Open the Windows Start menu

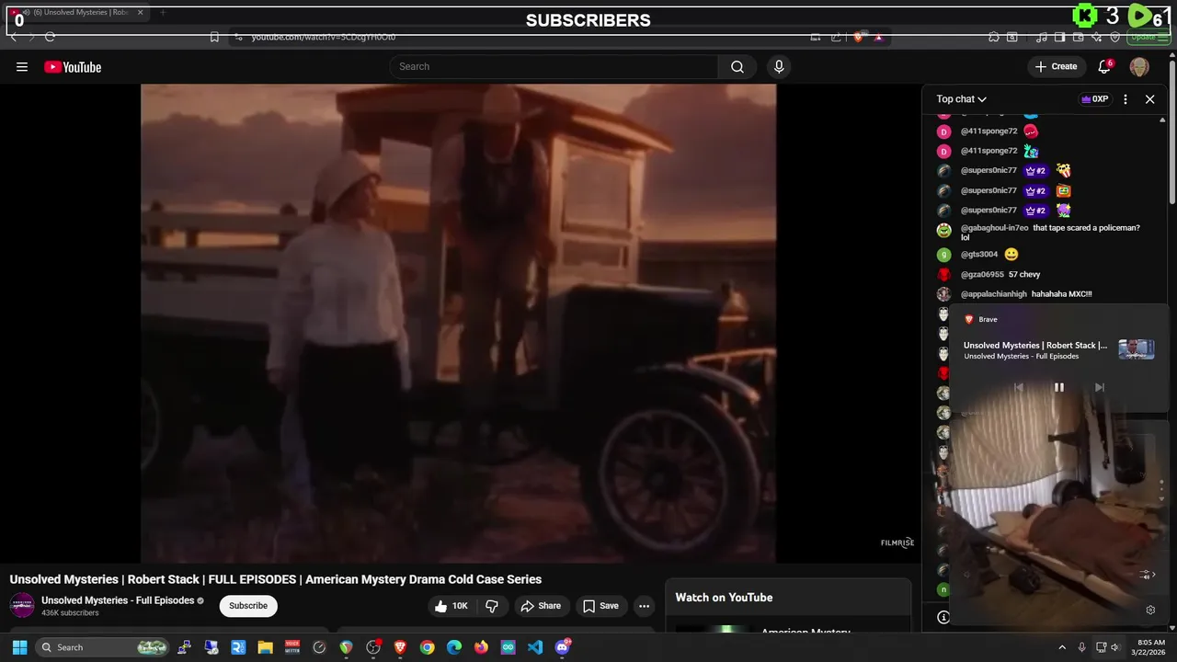(19, 647)
